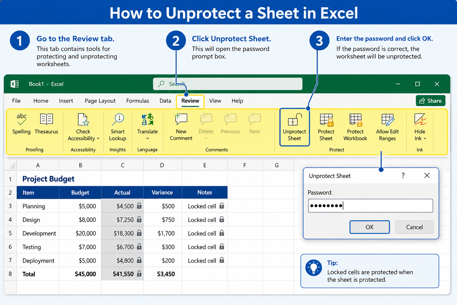Close the Unprotect Sheet dialog

click(427, 175)
